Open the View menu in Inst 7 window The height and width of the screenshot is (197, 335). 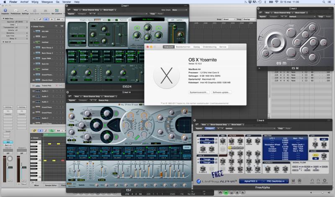click(76, 10)
